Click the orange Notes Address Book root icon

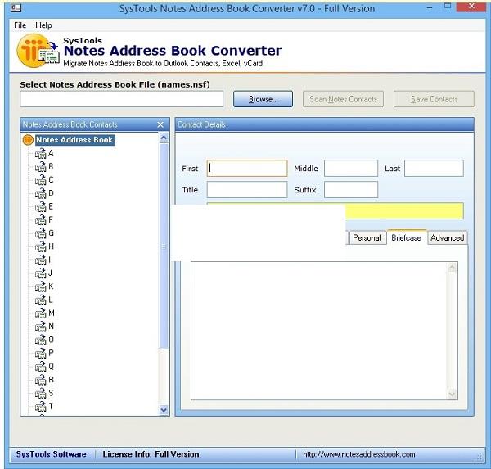(28, 140)
